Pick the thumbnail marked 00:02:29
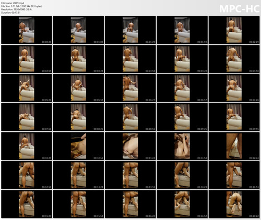261x220 pixels. tap(234, 30)
